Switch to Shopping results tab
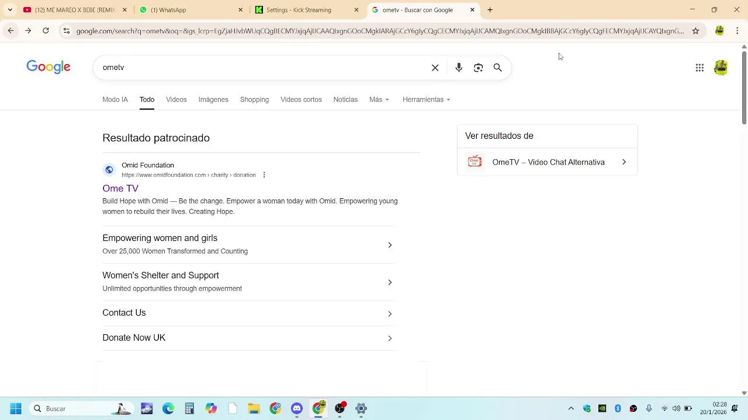This screenshot has height=420, width=748. coord(254,100)
